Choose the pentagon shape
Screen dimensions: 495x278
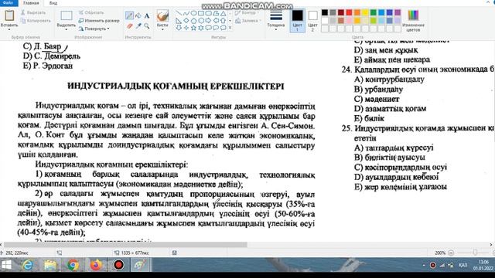coord(193,21)
